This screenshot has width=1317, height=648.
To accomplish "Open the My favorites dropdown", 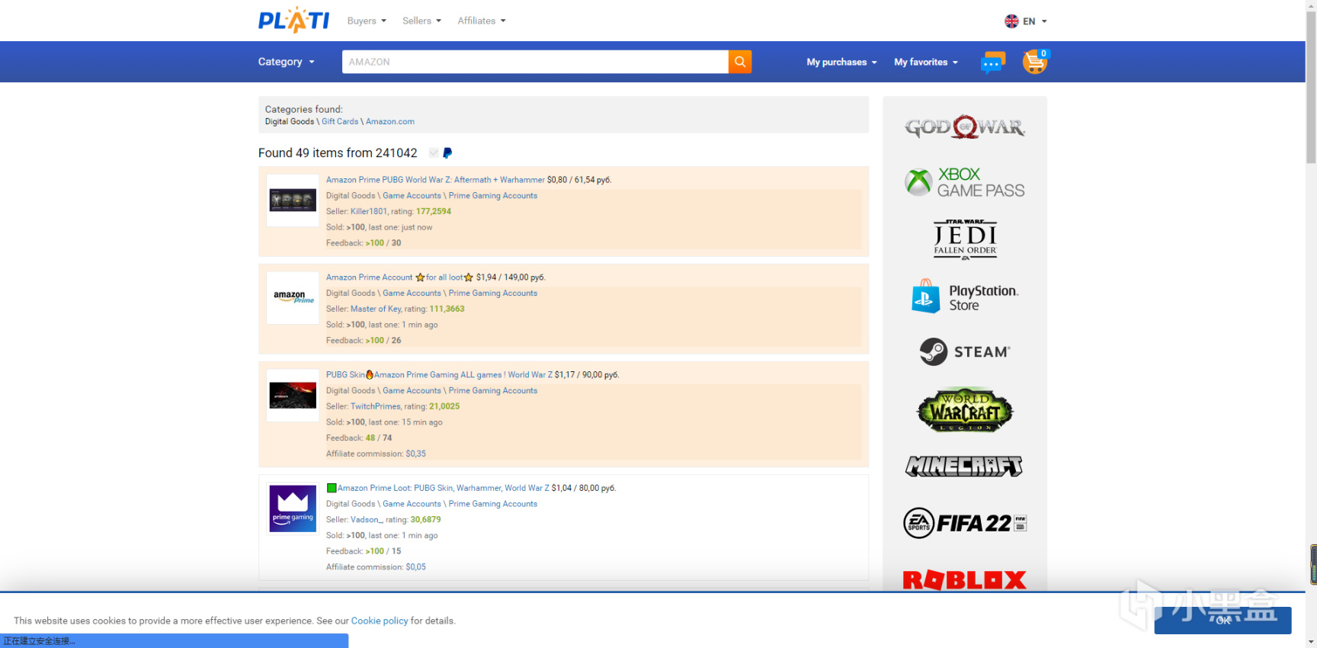I will [x=926, y=63].
